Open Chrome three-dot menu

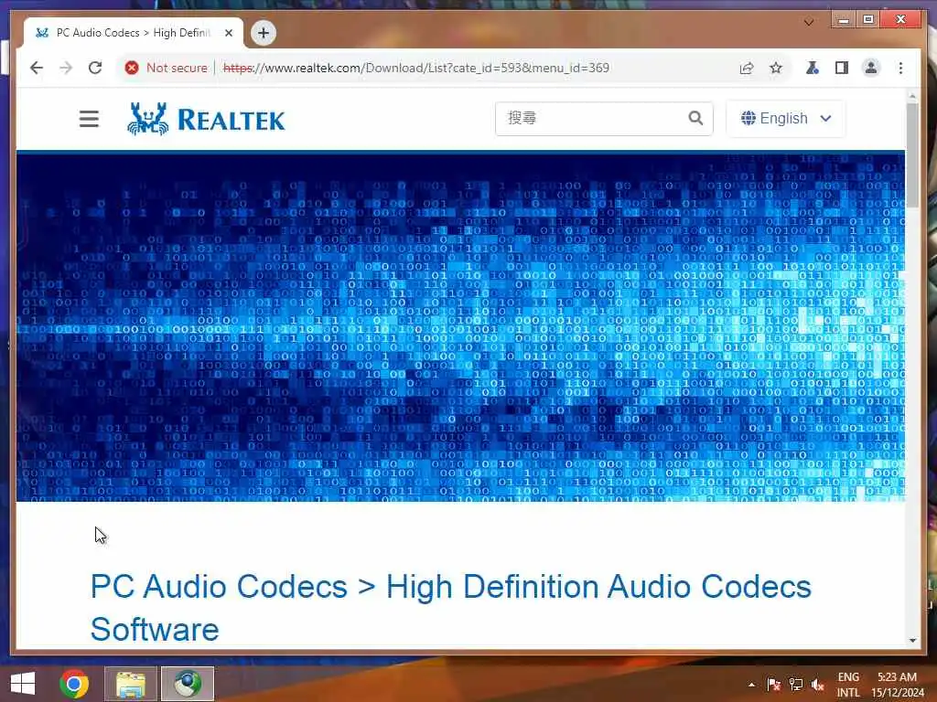(x=900, y=68)
